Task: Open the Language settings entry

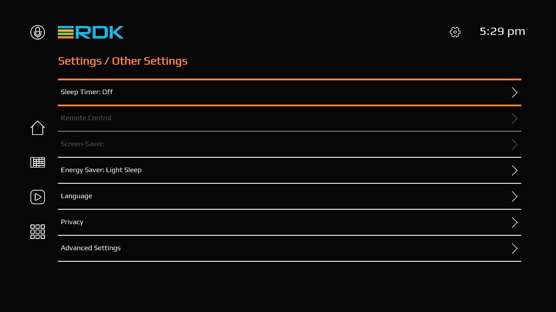Action: coord(76,196)
